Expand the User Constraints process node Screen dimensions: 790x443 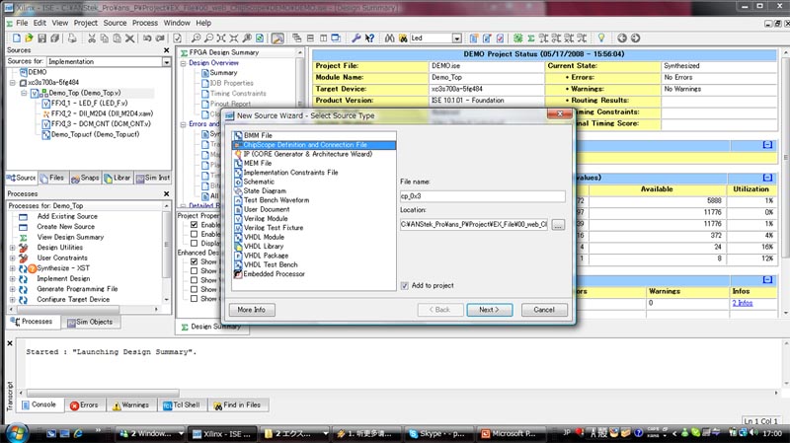point(13,258)
